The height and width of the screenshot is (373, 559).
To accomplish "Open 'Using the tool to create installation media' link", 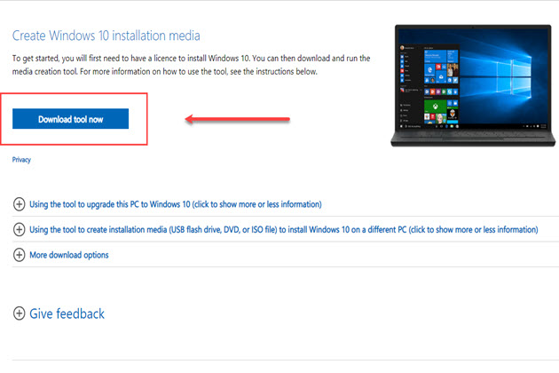I will tap(284, 229).
